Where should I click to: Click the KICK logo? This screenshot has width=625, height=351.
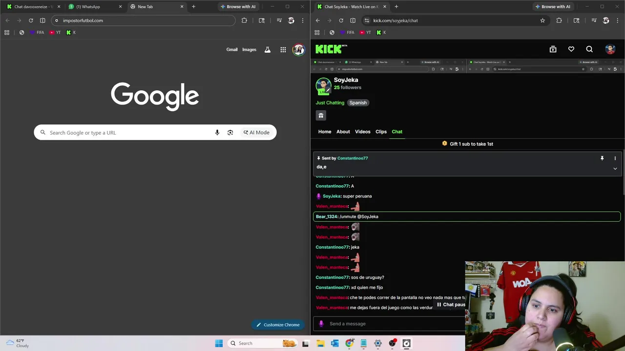pos(331,49)
